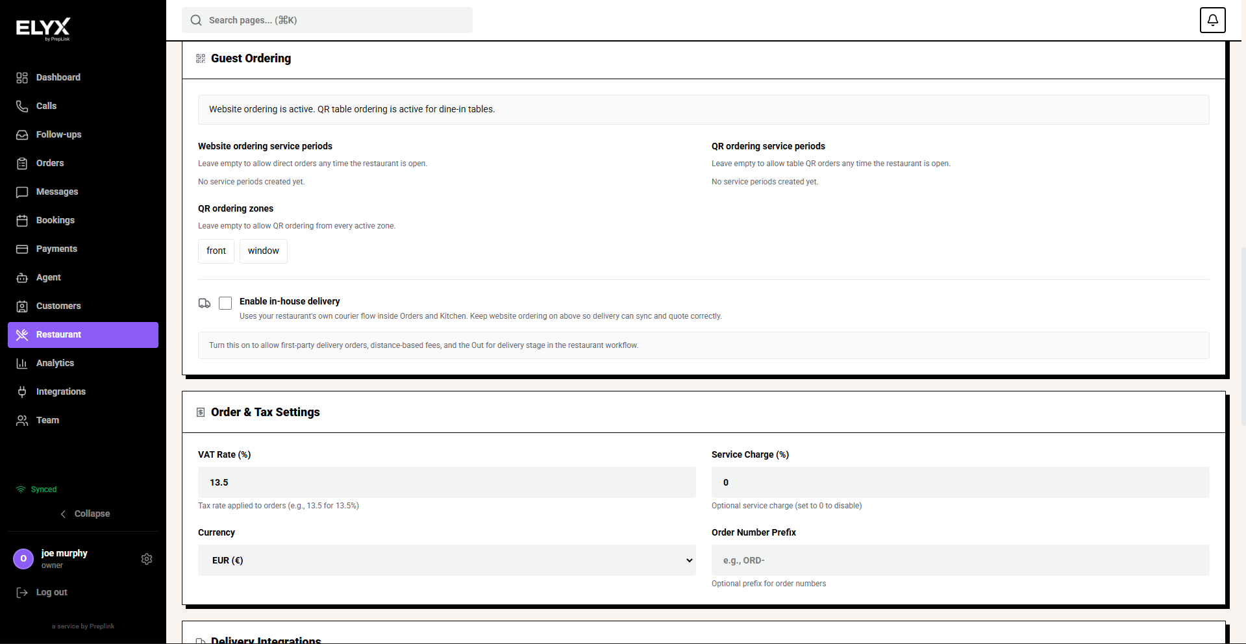This screenshot has width=1246, height=644.
Task: Click 'Order & Tax Settings' title
Action: (x=265, y=412)
